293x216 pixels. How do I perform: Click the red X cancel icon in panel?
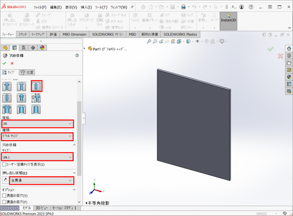tap(12, 63)
